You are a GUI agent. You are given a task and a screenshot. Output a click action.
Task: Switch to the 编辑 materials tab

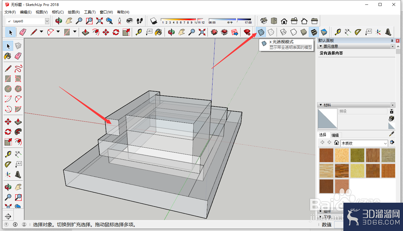[x=335, y=135]
